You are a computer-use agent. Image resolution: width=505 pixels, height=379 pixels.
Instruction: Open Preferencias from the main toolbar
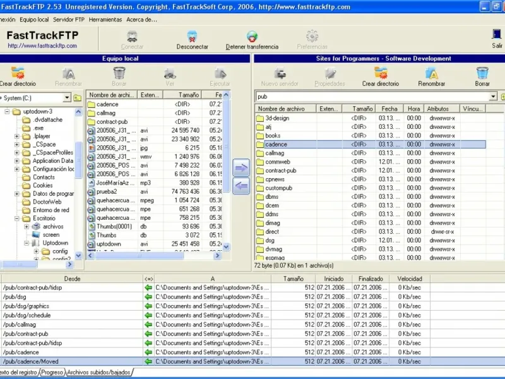312,36
